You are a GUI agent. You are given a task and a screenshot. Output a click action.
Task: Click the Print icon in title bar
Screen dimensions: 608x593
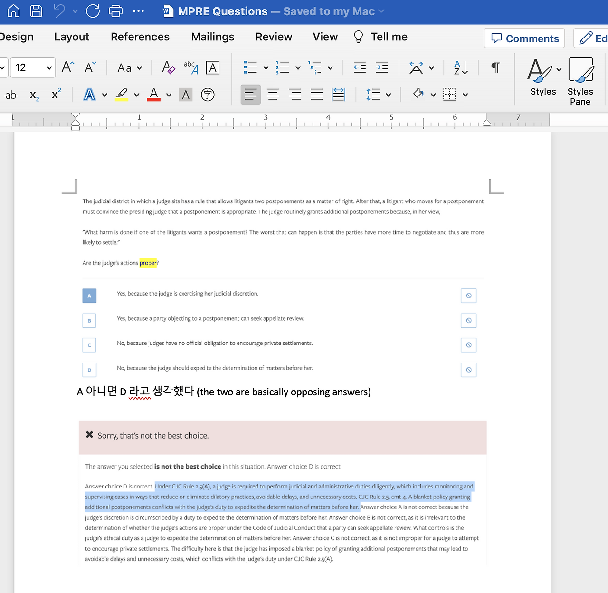coord(115,11)
